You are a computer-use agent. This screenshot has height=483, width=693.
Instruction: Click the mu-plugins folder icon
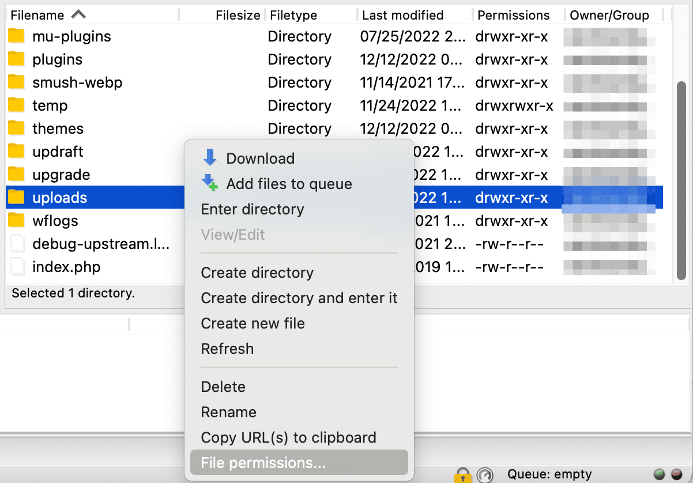[16, 36]
